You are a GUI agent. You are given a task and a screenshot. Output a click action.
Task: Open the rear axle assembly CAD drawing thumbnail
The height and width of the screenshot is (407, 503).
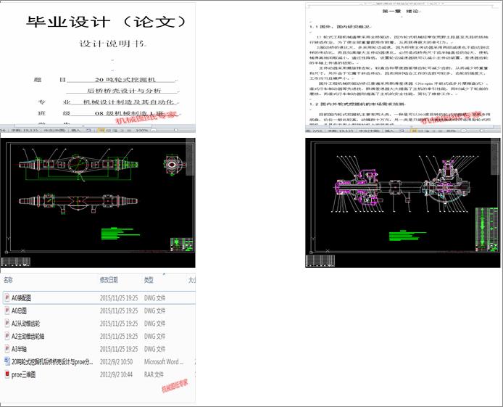click(x=402, y=203)
